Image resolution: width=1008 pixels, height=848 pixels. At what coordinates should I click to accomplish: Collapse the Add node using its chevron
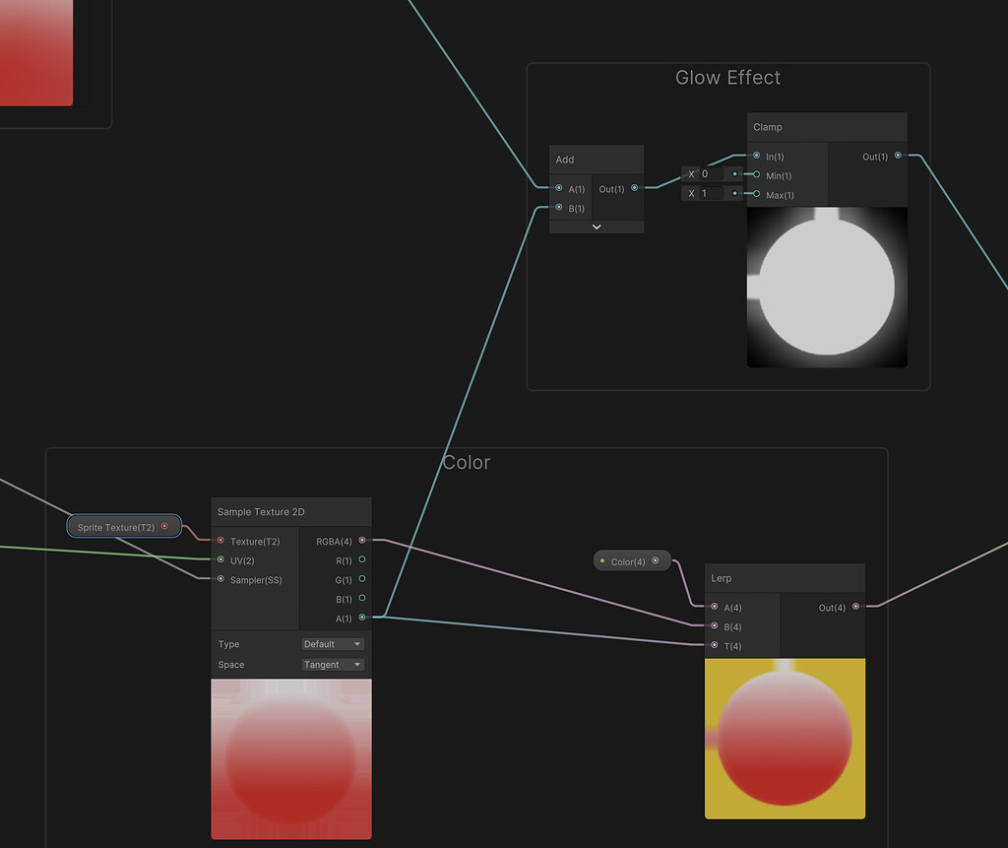click(x=596, y=226)
